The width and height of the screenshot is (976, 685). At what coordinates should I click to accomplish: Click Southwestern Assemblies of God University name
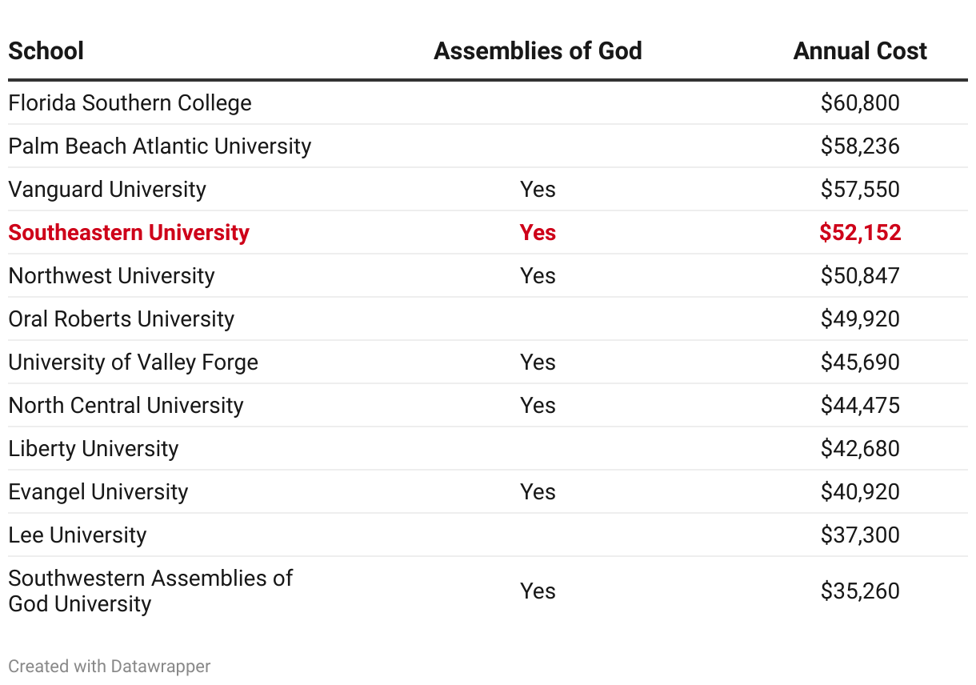point(150,591)
